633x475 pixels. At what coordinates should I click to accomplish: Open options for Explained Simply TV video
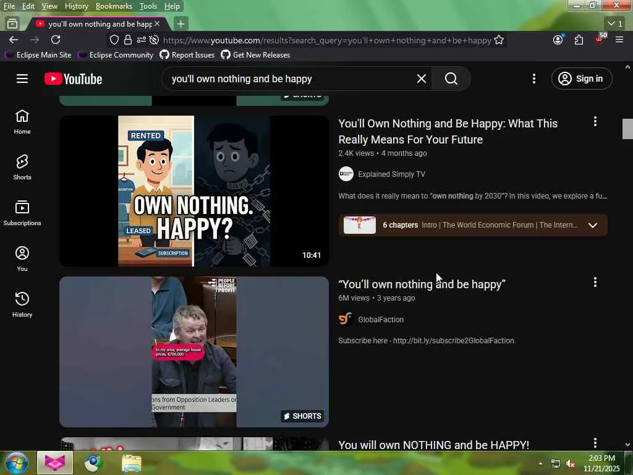point(595,122)
